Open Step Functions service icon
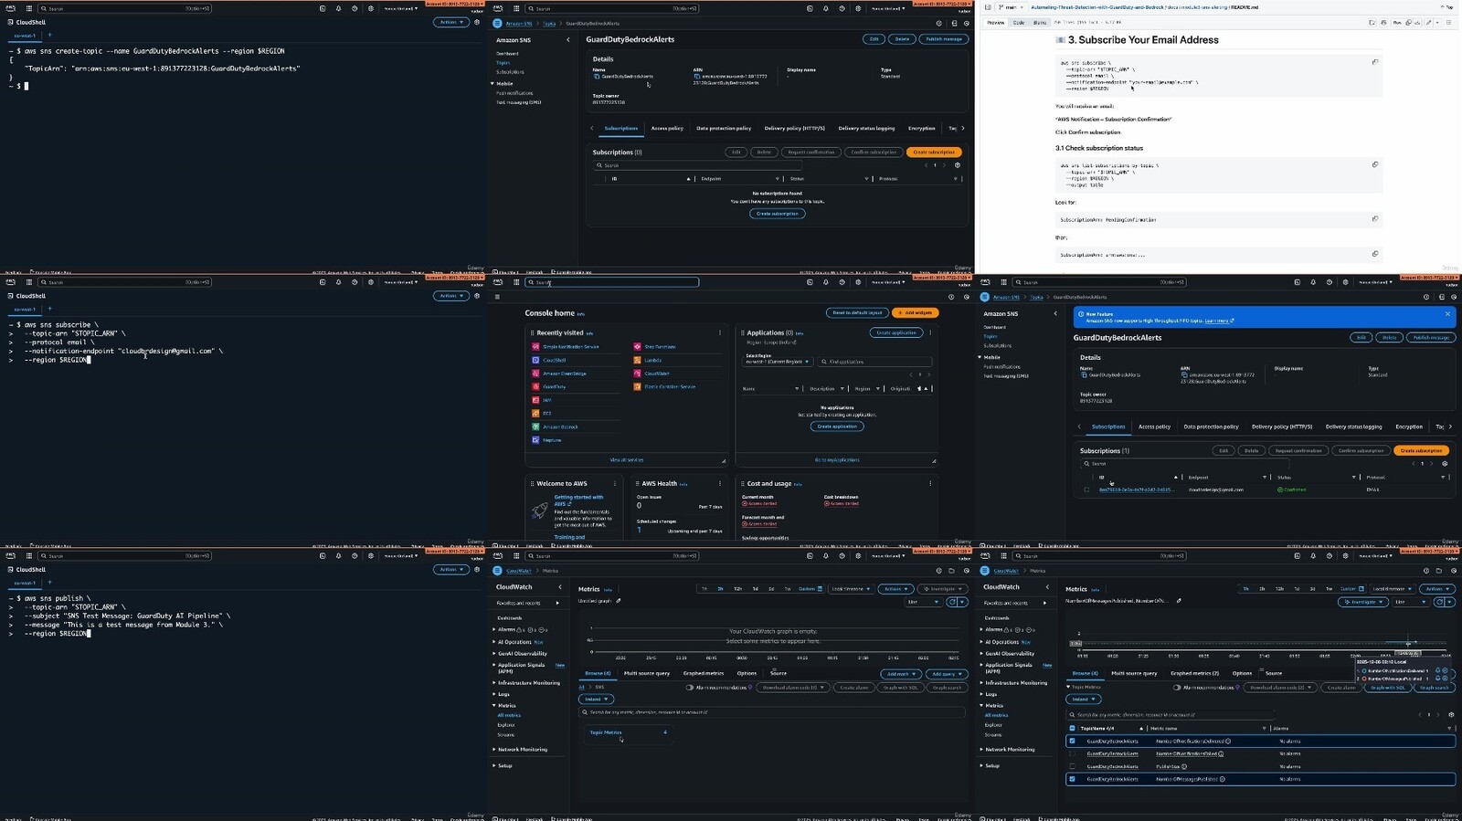Image resolution: width=1462 pixels, height=821 pixels. 637,347
